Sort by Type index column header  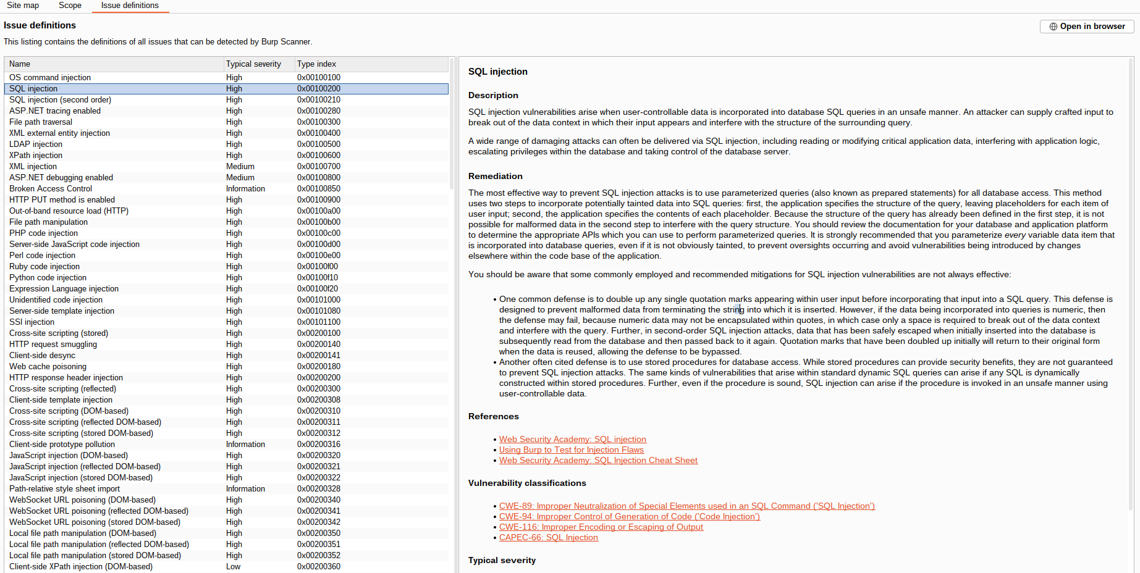[x=371, y=64]
